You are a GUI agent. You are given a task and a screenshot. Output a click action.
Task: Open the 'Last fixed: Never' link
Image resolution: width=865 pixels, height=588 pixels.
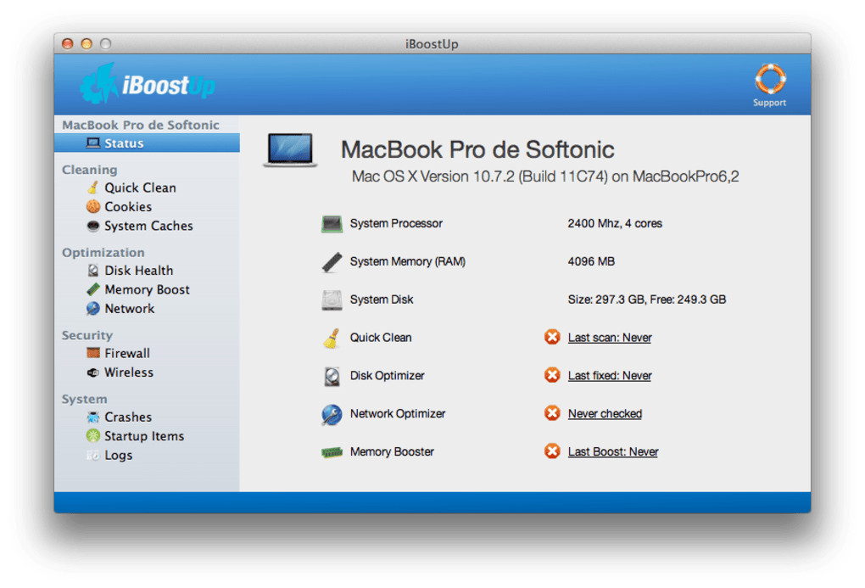[610, 375]
